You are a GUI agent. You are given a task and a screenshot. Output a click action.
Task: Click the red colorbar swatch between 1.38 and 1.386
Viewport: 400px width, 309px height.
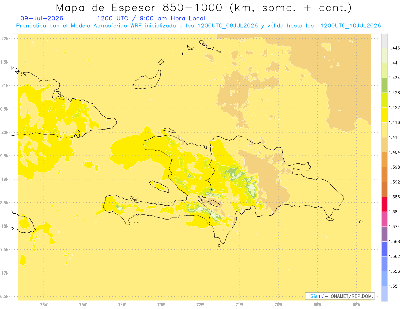click(x=384, y=204)
